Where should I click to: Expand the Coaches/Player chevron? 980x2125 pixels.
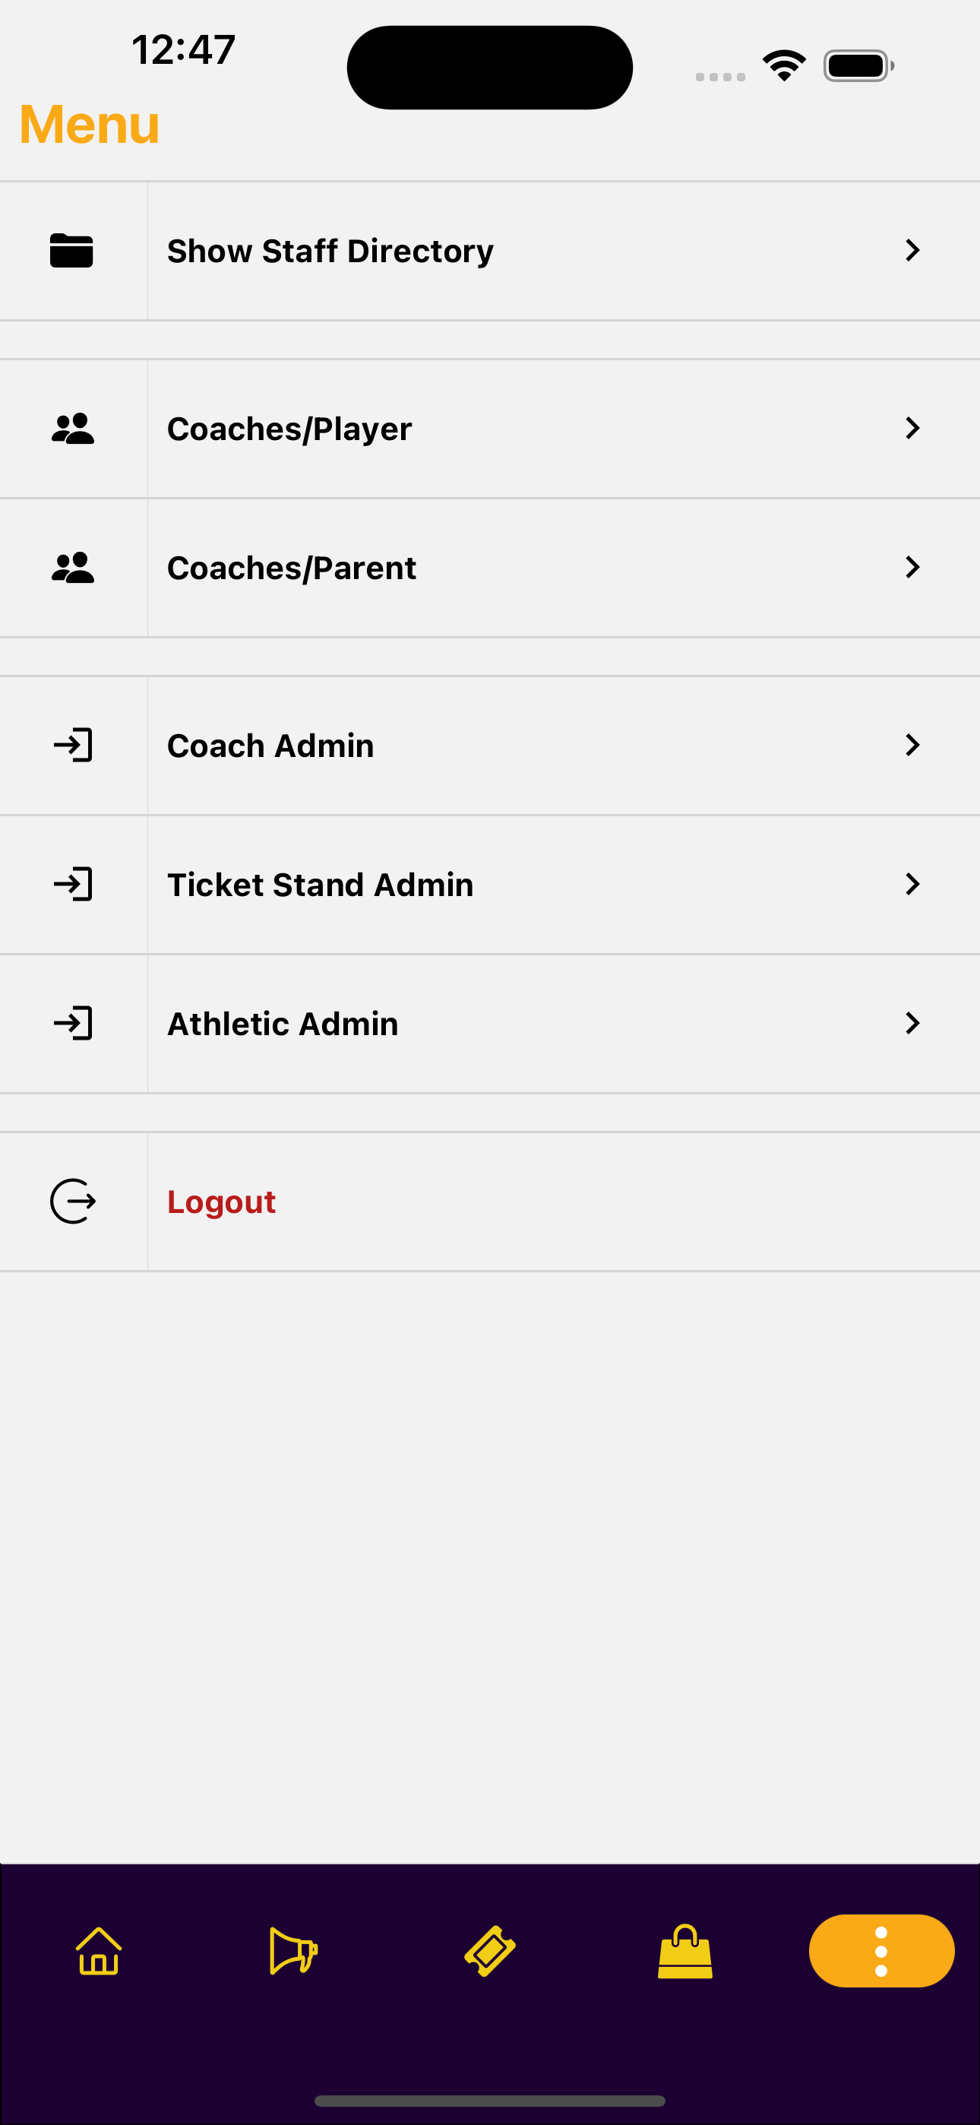click(x=912, y=429)
